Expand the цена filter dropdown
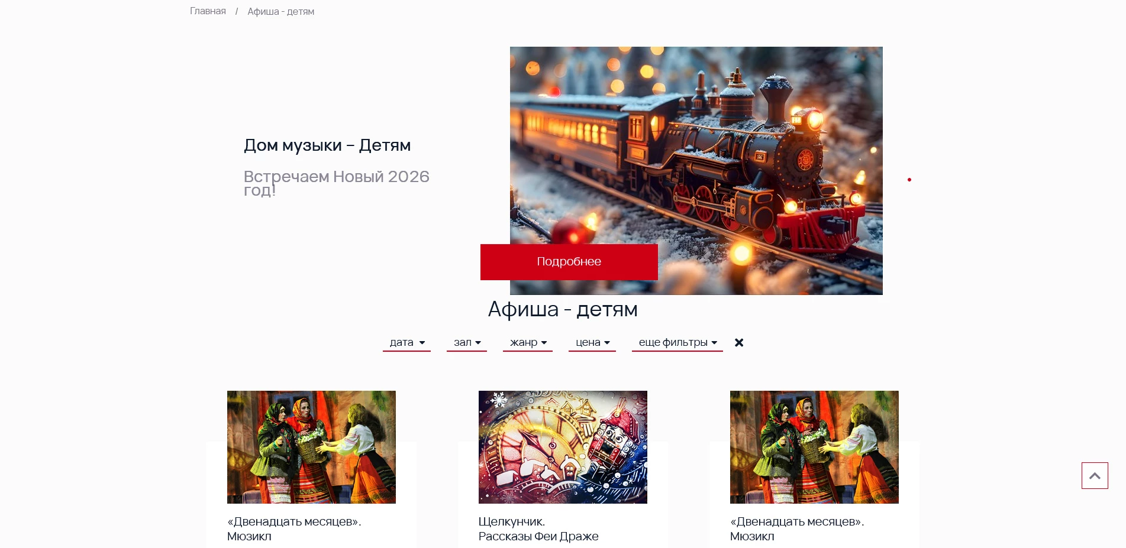The height and width of the screenshot is (548, 1126). click(592, 342)
